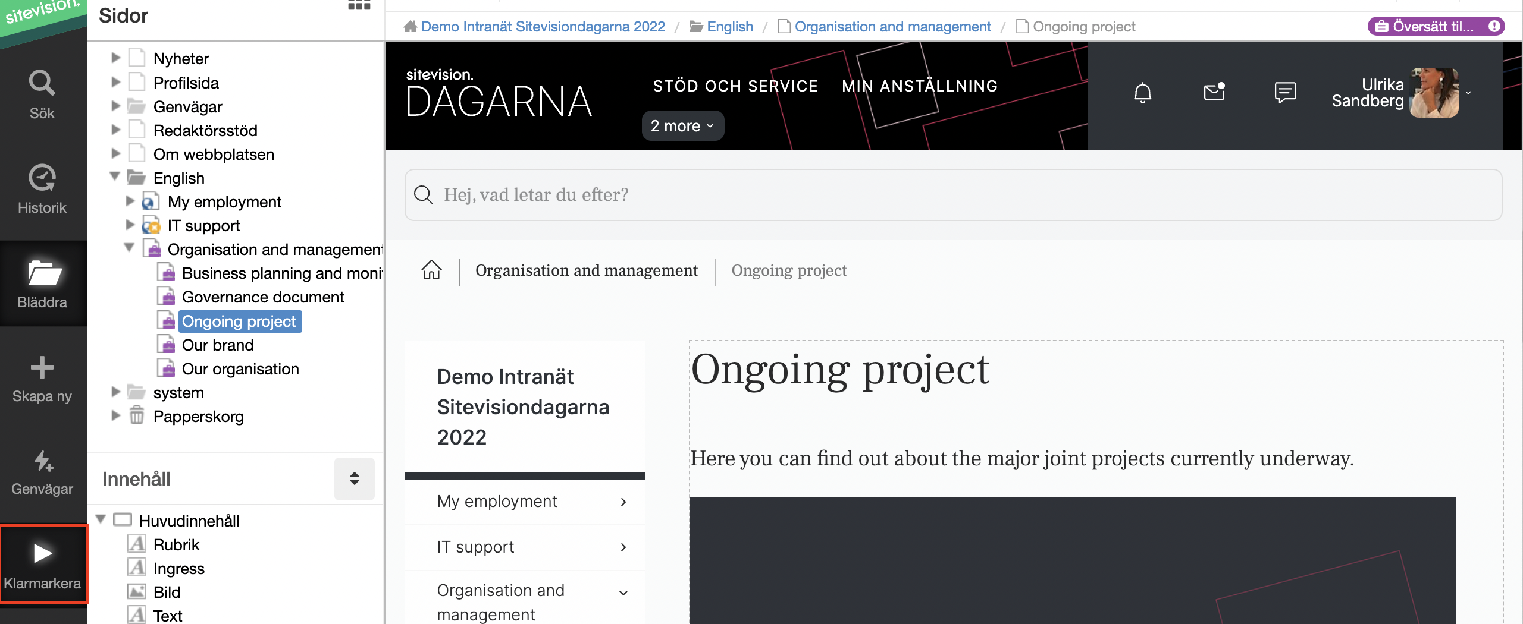The width and height of the screenshot is (1523, 624).
Task: Open STÖD OCH SERVICE menu
Action: point(735,86)
